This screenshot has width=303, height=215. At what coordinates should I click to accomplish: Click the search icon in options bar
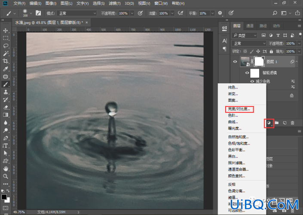275,13
